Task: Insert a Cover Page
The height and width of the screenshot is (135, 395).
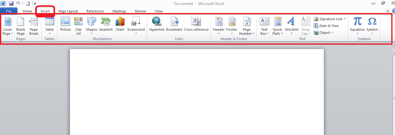Action: [7, 26]
